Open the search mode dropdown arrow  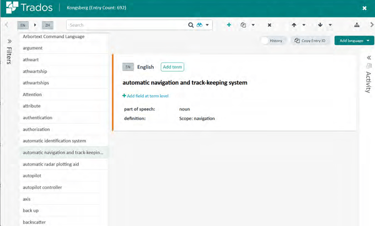tap(207, 25)
